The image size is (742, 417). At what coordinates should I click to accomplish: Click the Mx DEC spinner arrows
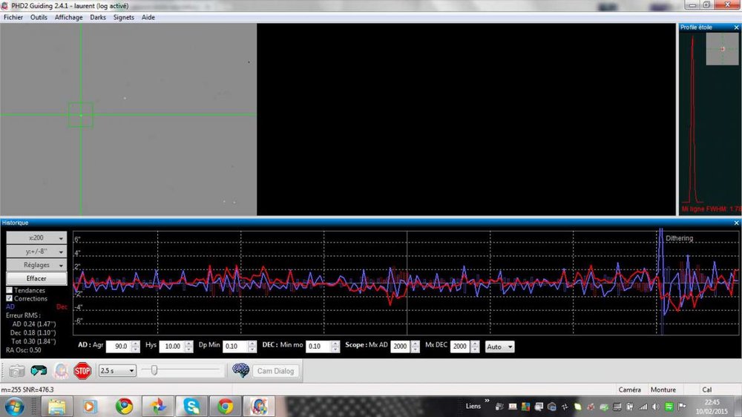[475, 347]
